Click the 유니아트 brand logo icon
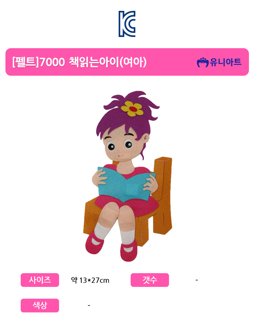This screenshot has height=321, width=254. (x=202, y=62)
